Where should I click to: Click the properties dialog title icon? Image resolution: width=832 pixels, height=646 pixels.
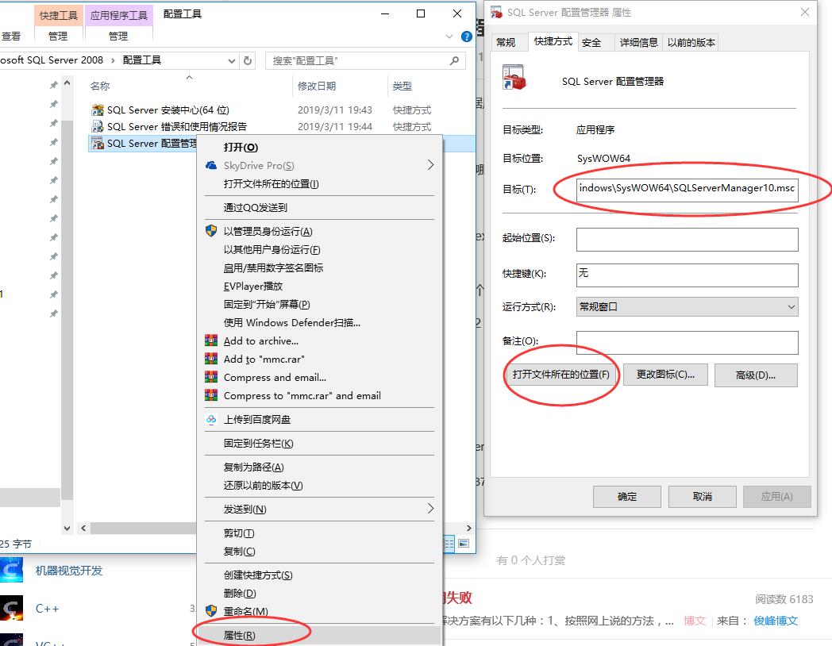[496, 12]
